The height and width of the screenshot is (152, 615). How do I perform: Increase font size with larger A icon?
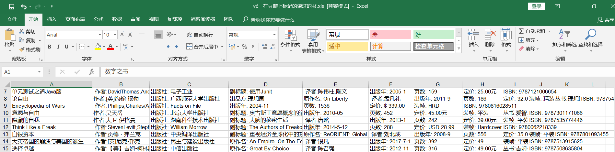[122, 35]
